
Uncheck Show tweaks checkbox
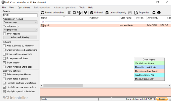[4, 63]
